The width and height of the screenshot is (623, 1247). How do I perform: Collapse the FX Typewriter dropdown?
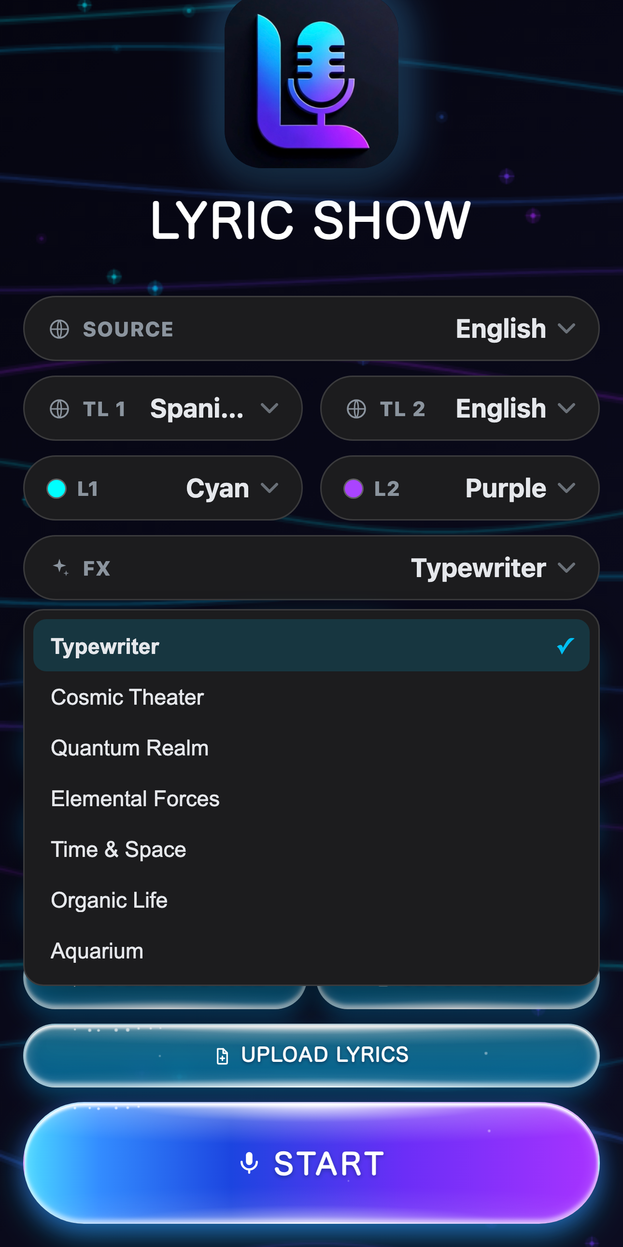pyautogui.click(x=311, y=567)
